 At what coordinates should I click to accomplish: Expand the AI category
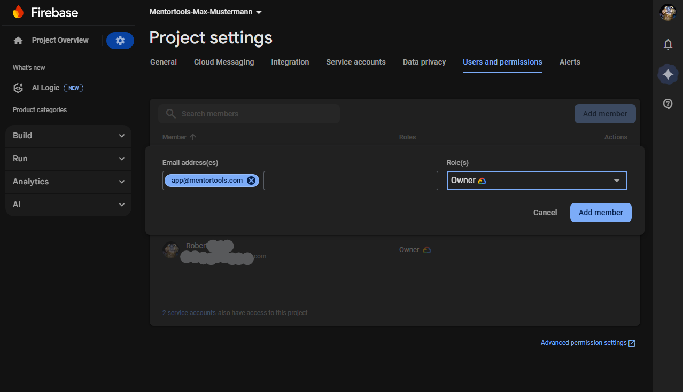(x=68, y=205)
